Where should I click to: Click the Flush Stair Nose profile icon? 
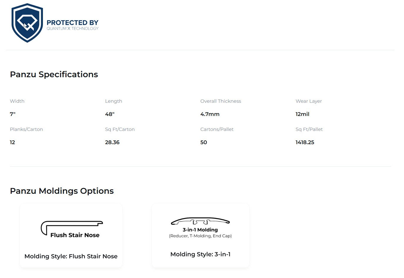pyautogui.click(x=72, y=228)
